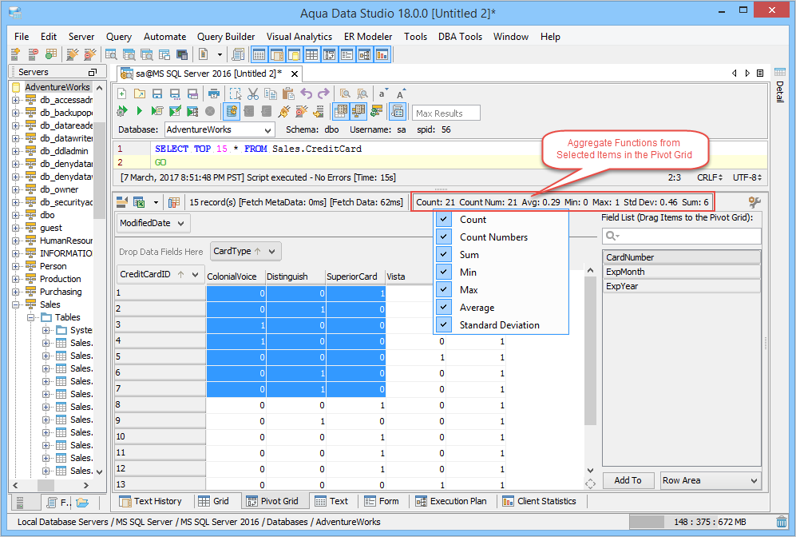Open the Visual Analytics menu
The width and height of the screenshot is (796, 537).
(299, 37)
